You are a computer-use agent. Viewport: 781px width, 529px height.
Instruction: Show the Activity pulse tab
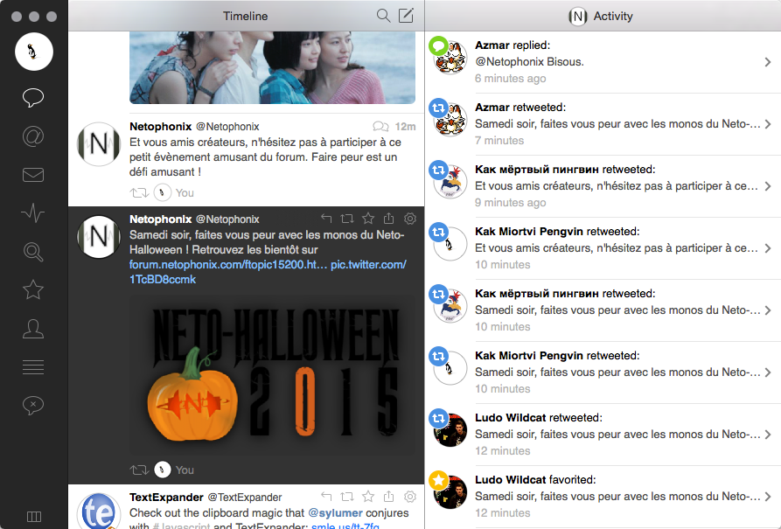point(33,212)
